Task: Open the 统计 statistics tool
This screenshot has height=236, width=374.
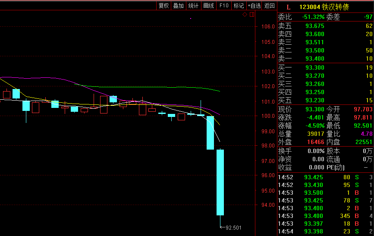Action: tap(193, 6)
